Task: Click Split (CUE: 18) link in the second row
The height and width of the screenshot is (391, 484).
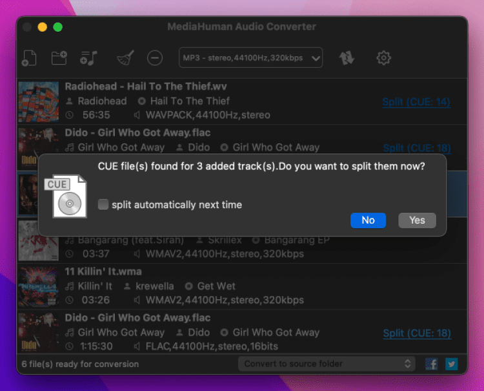Action: coord(417,148)
